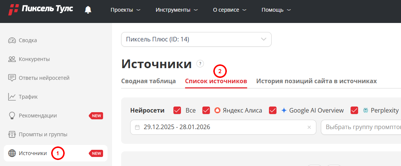Clear the date range with the X icon

click(x=309, y=127)
